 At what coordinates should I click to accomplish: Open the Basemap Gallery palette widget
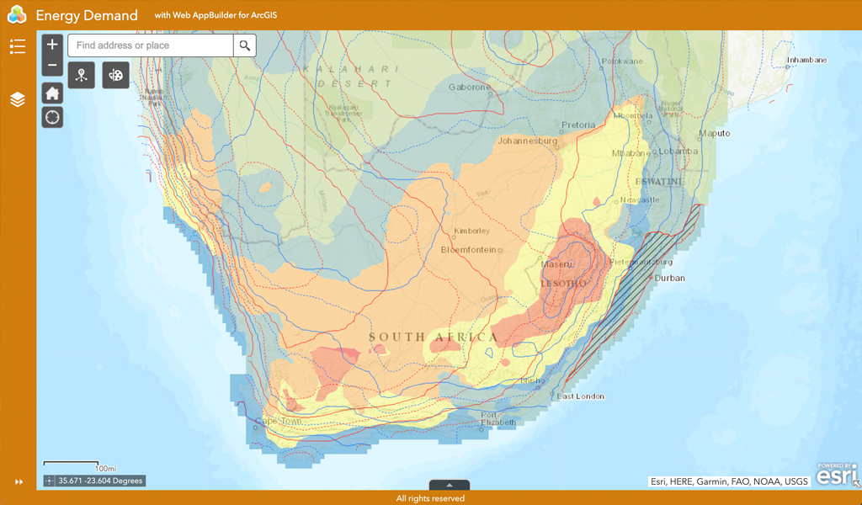[115, 75]
